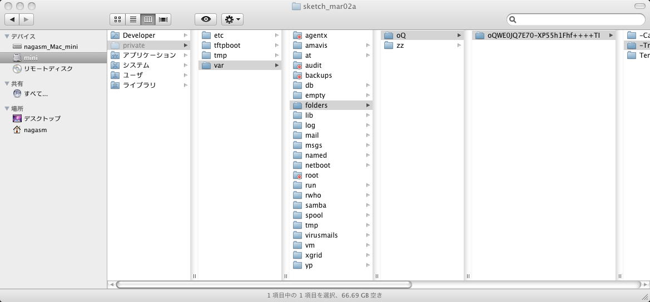Image resolution: width=650 pixels, height=302 pixels.
Task: Go forward with the forward arrow button
Action: 26,19
